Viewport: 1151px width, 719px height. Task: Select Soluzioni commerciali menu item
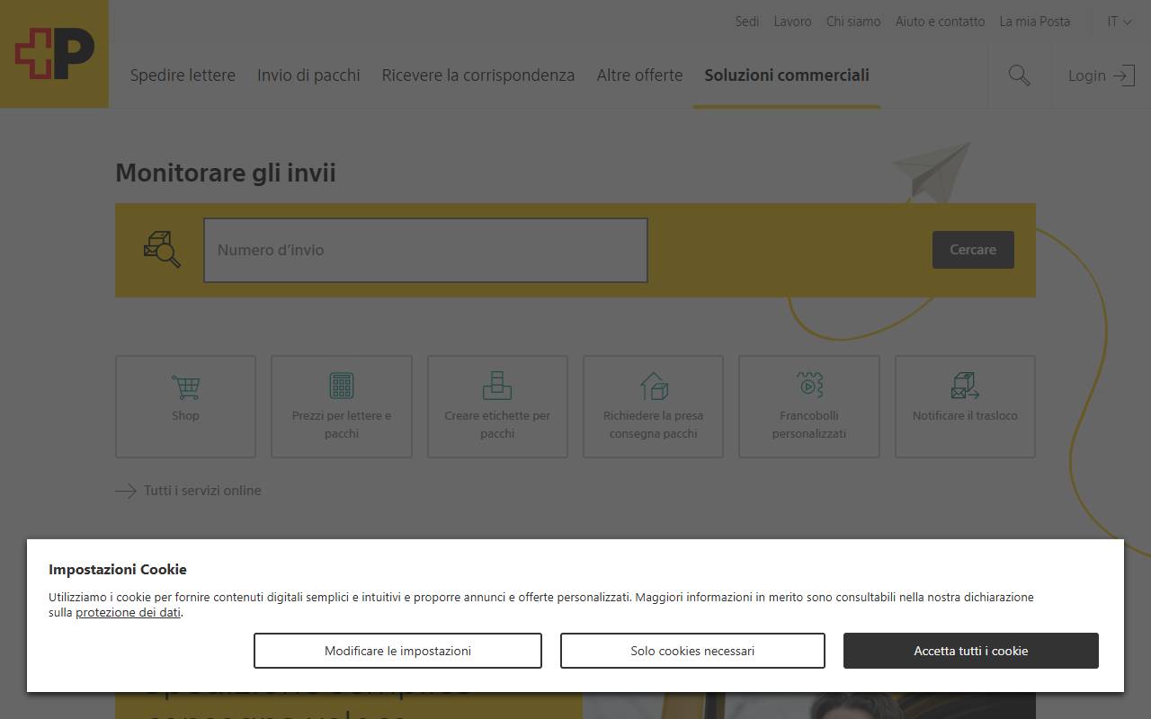pyautogui.click(x=787, y=75)
